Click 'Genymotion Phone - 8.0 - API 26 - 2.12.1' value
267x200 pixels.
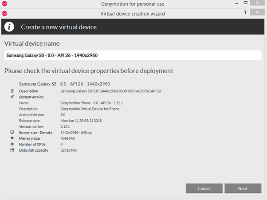pos(92,103)
